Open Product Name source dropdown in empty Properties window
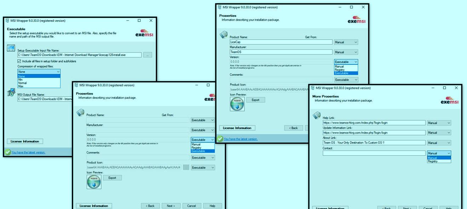The width and height of the screenshot is (467, 209). (203, 120)
